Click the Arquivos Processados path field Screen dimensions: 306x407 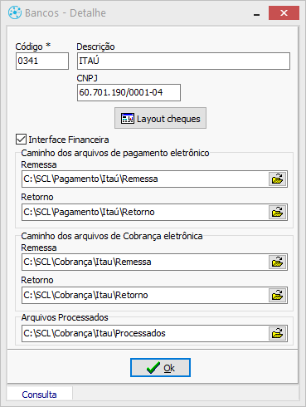tap(145, 333)
